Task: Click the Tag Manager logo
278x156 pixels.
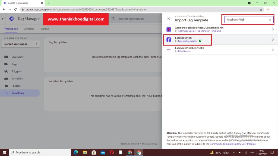Action: point(12,19)
